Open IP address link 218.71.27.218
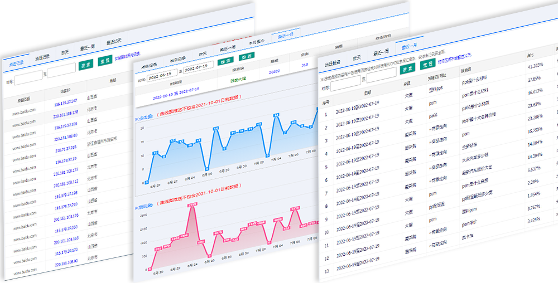 tap(65, 149)
